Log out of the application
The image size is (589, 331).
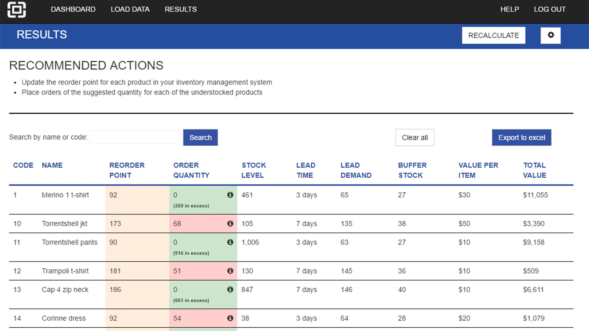click(549, 10)
